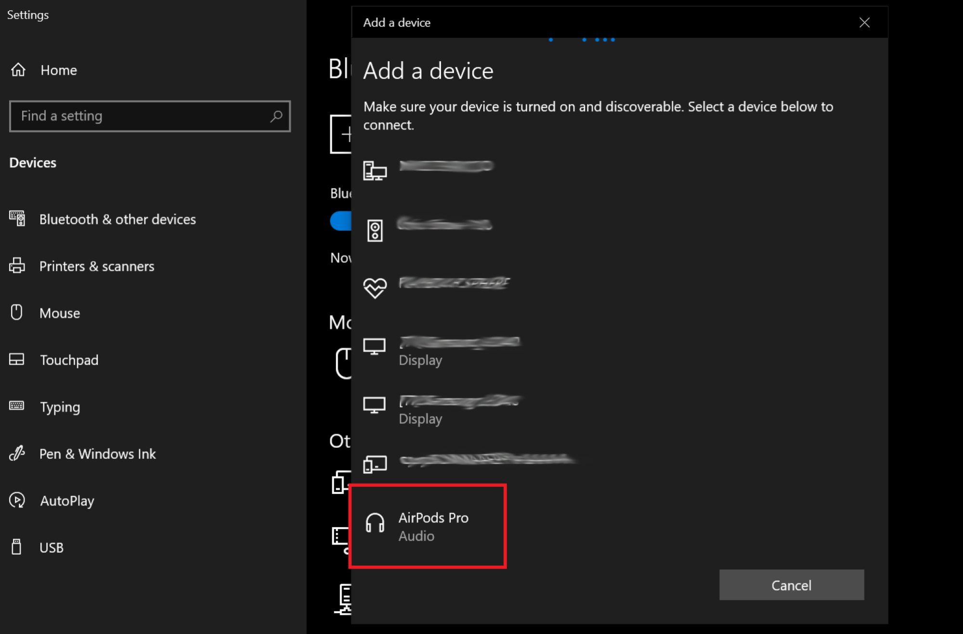Click the Printers & scanners icon

coord(17,266)
